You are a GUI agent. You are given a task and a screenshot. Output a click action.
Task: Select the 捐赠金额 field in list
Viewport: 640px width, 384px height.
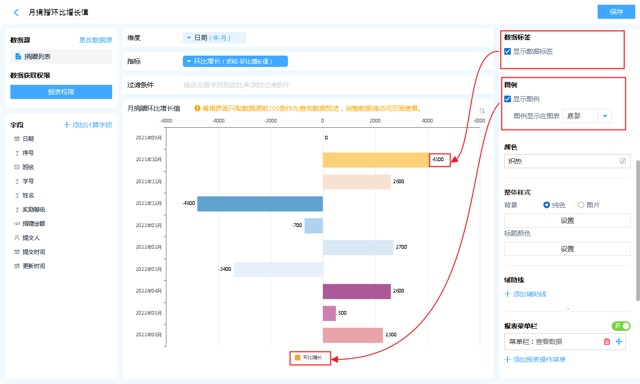click(x=33, y=224)
